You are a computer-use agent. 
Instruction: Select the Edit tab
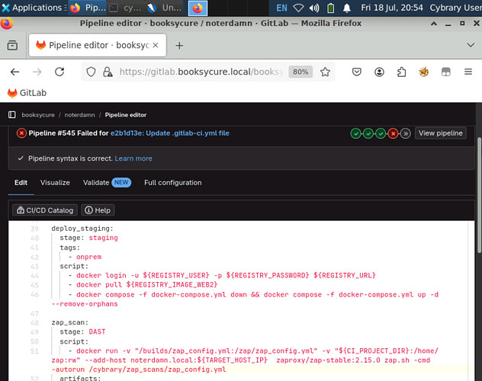tap(21, 183)
